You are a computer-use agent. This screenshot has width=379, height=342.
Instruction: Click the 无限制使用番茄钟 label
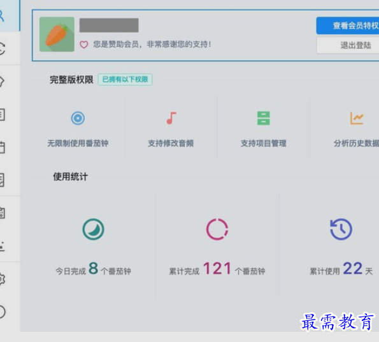coord(78,143)
